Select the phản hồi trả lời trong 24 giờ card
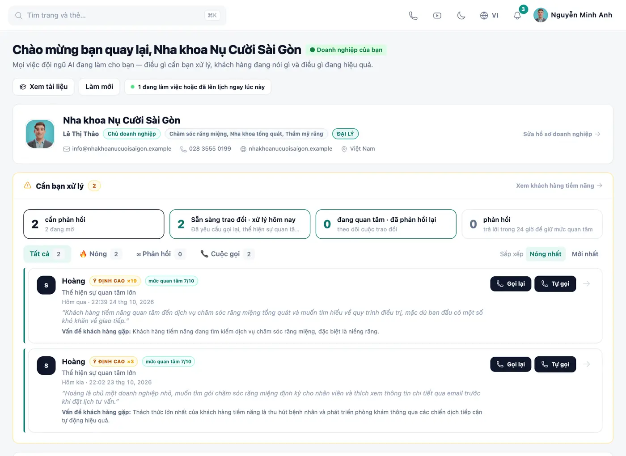 pos(532,224)
